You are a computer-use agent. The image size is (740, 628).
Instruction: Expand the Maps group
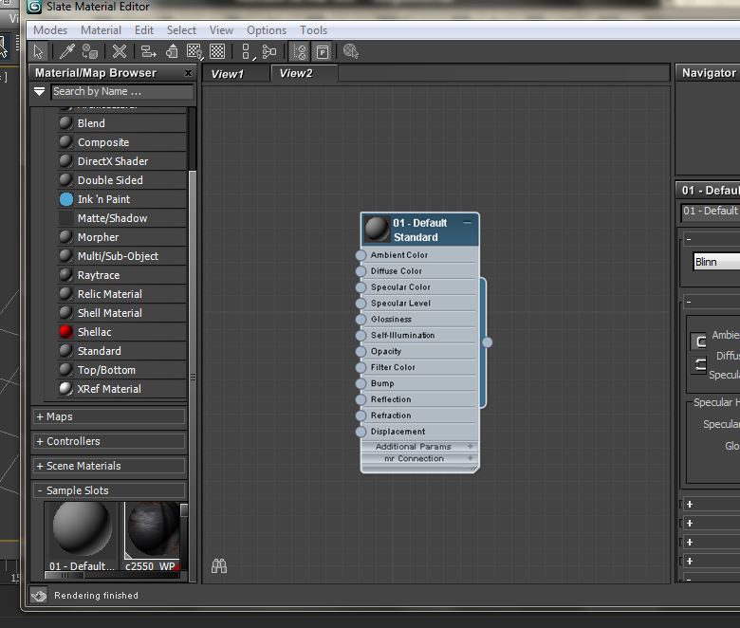(109, 416)
